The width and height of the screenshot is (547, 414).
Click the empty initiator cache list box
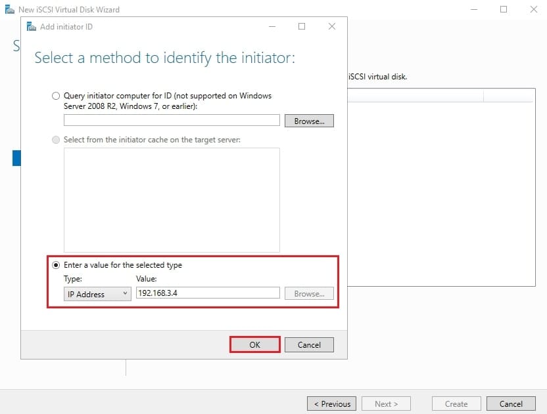click(x=172, y=200)
